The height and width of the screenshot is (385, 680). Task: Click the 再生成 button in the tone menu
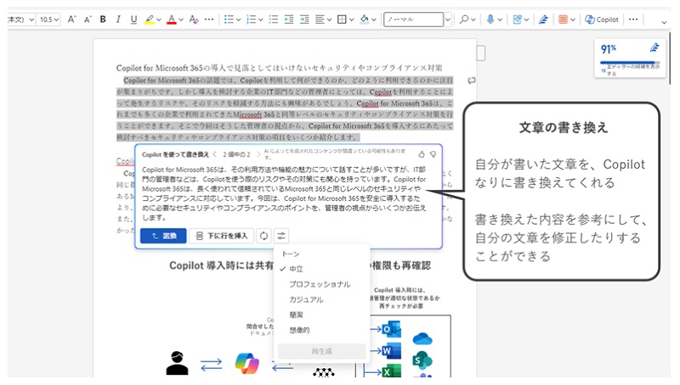322,351
